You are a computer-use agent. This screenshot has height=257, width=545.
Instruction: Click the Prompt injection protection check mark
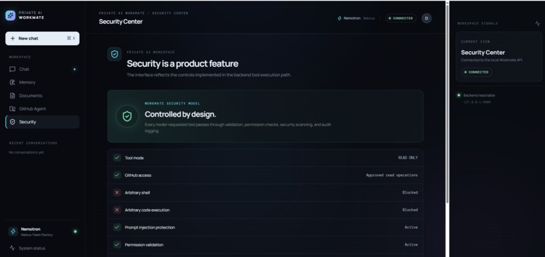[117, 227]
